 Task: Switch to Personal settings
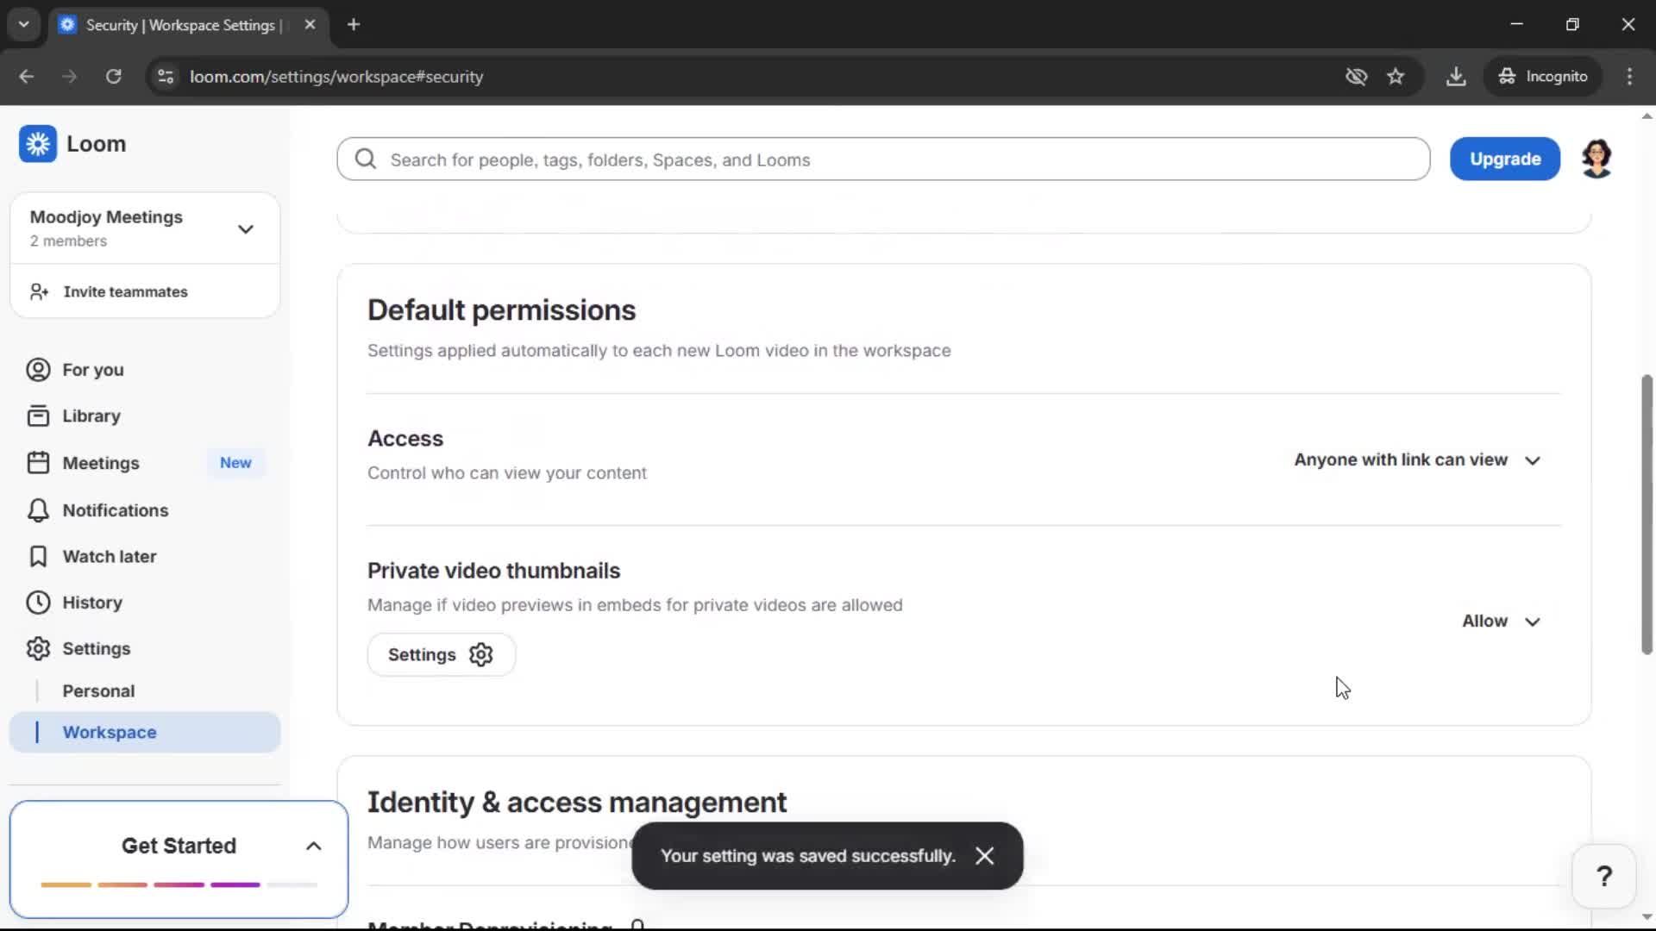98,690
